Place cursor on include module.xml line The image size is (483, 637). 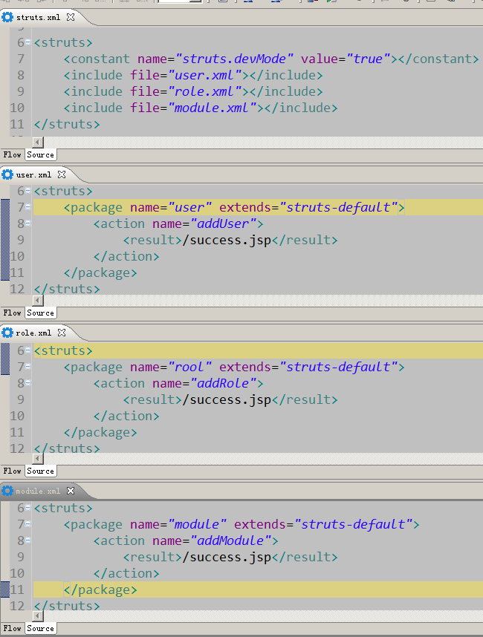(201, 108)
